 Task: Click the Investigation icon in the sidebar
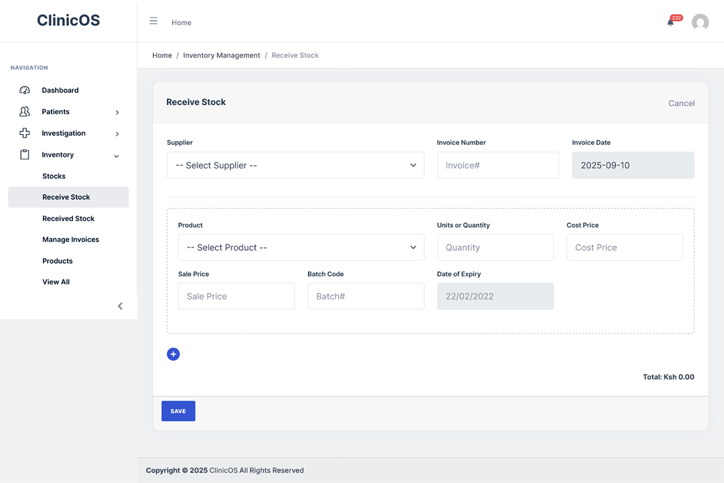tap(24, 133)
